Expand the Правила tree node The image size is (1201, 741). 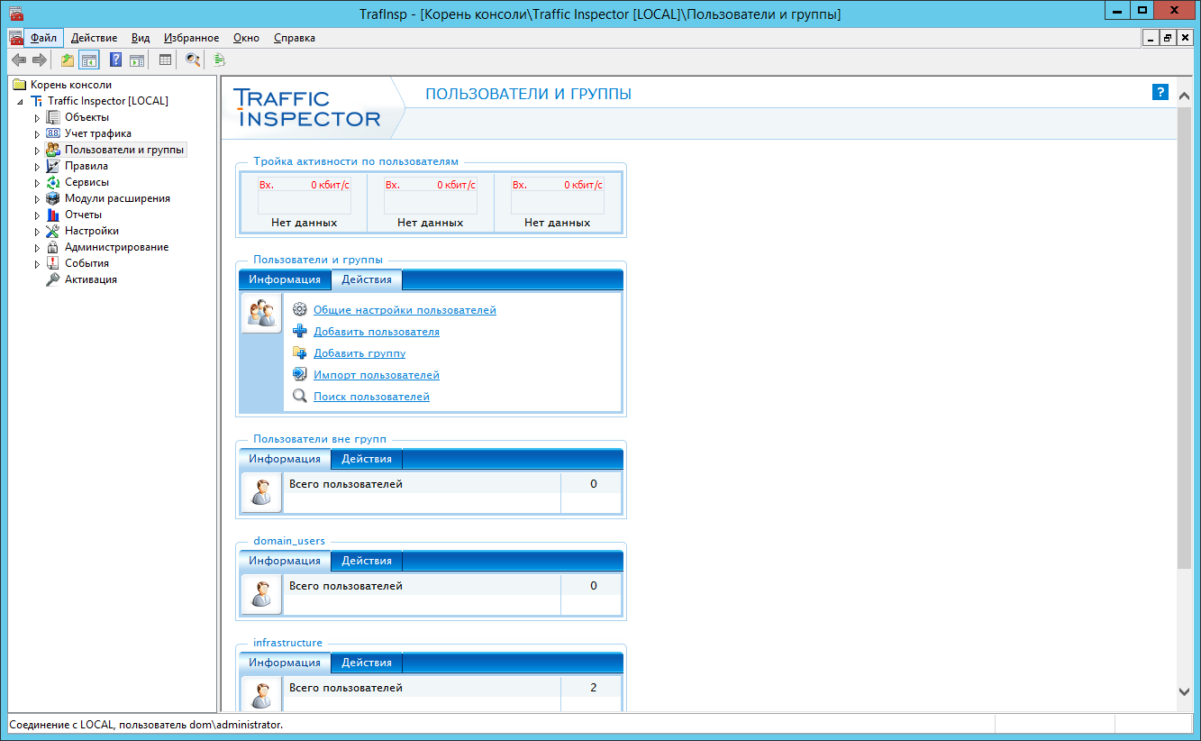[x=37, y=166]
